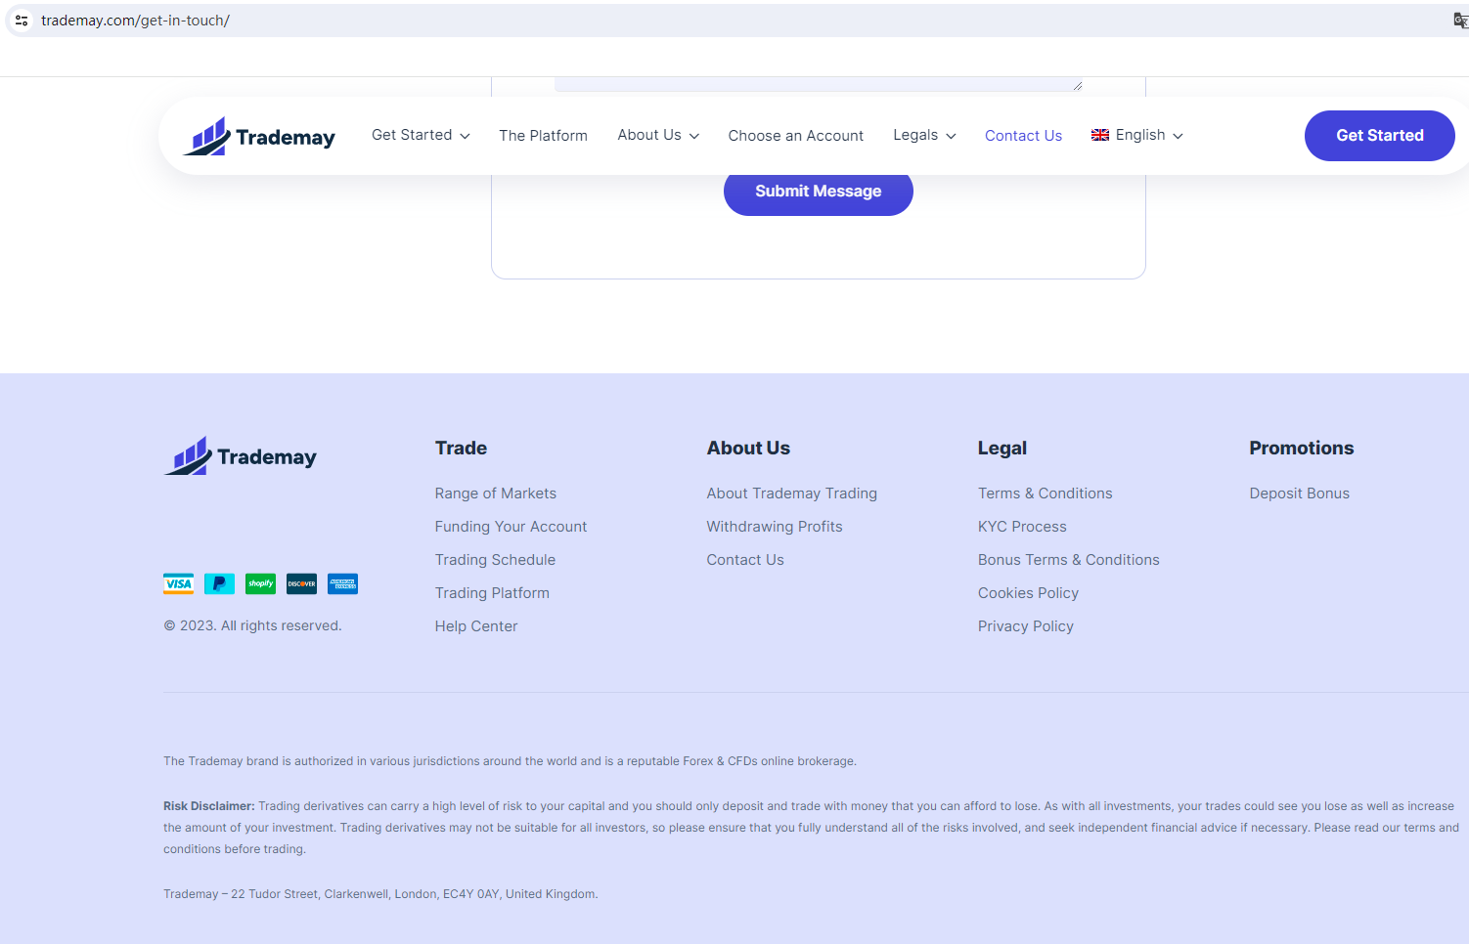The width and height of the screenshot is (1469, 944).
Task: Expand the Legals navigation dropdown
Action: pyautogui.click(x=924, y=135)
